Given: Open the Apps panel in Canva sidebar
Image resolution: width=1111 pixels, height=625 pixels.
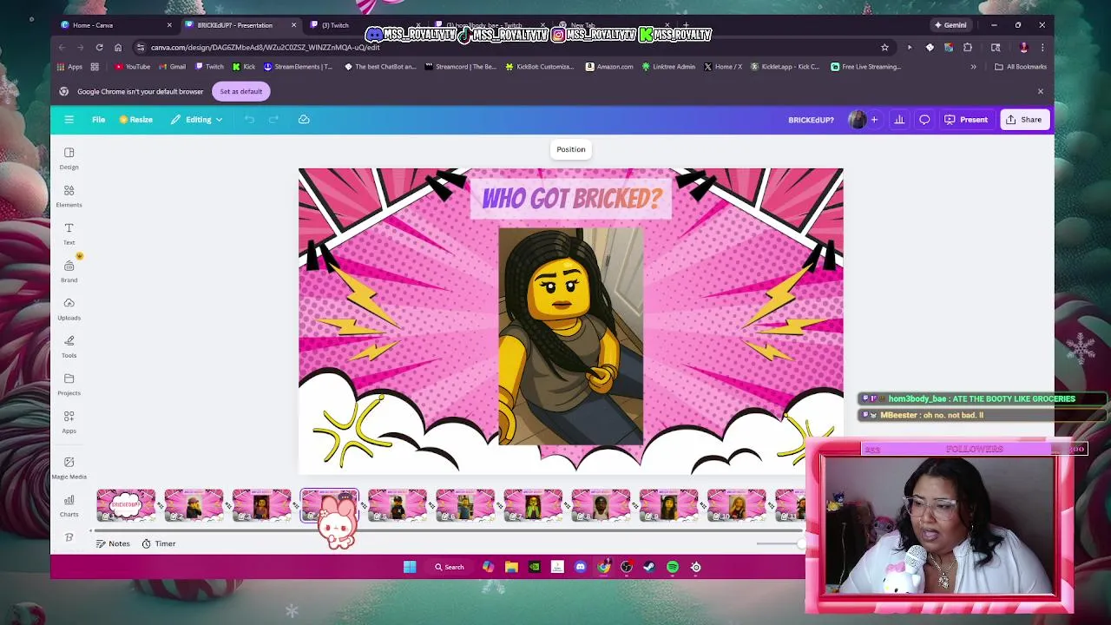Looking at the screenshot, I should (x=69, y=422).
